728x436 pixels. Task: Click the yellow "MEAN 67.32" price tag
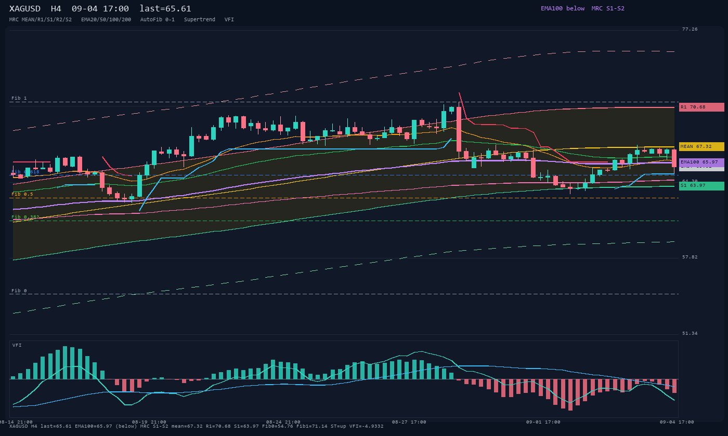click(701, 146)
